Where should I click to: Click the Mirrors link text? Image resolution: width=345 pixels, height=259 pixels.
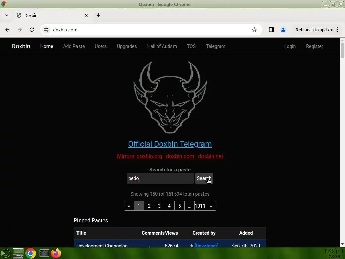[x=170, y=156]
